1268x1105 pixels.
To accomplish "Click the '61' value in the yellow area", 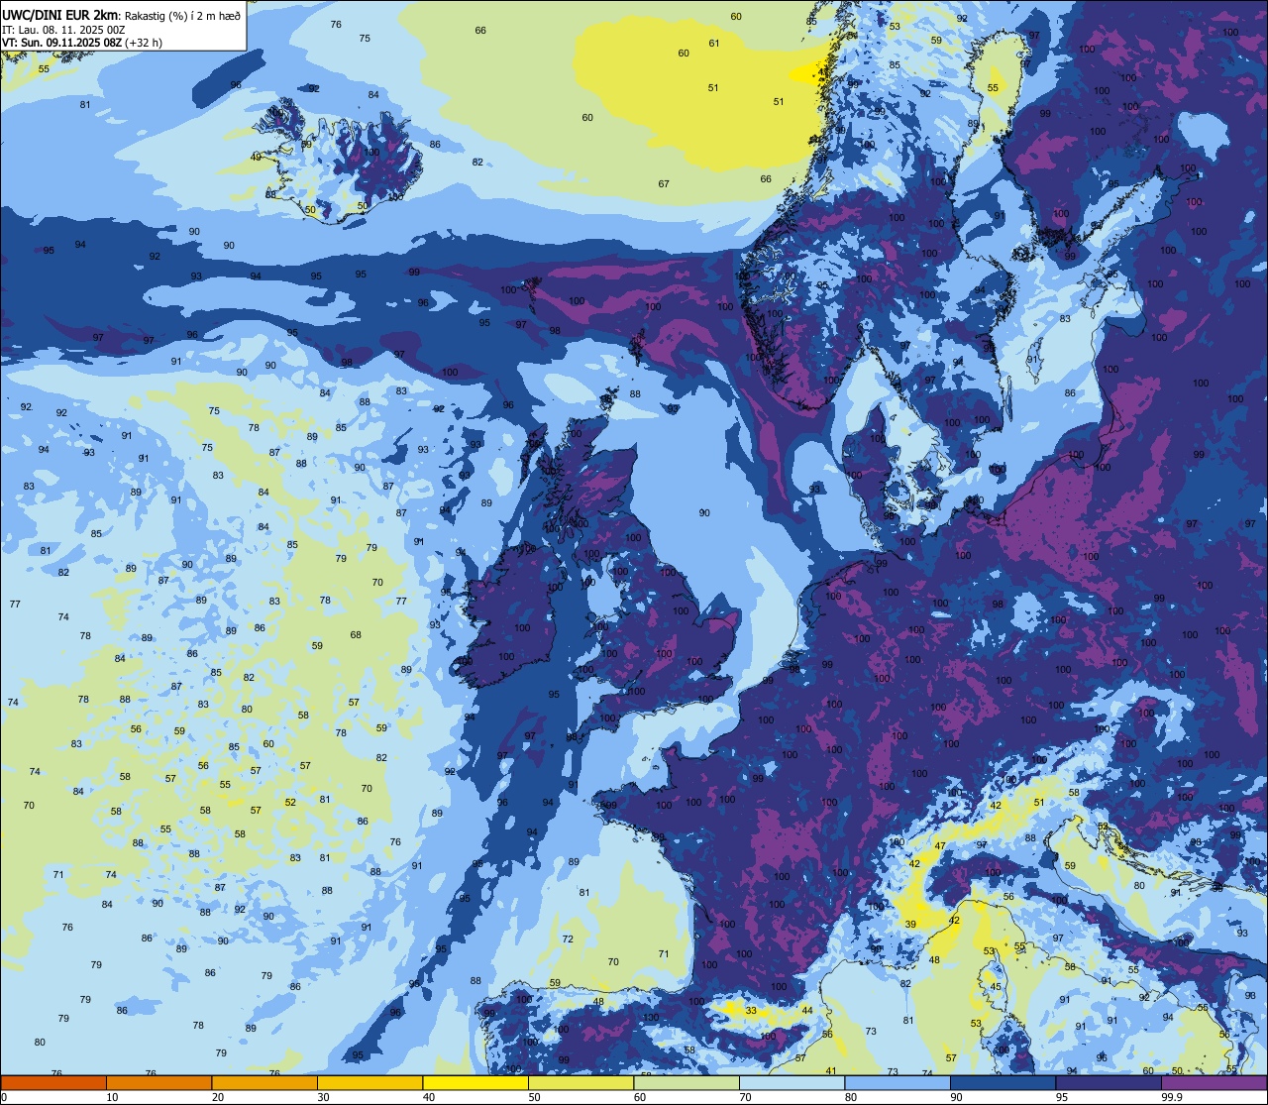I will click(714, 43).
